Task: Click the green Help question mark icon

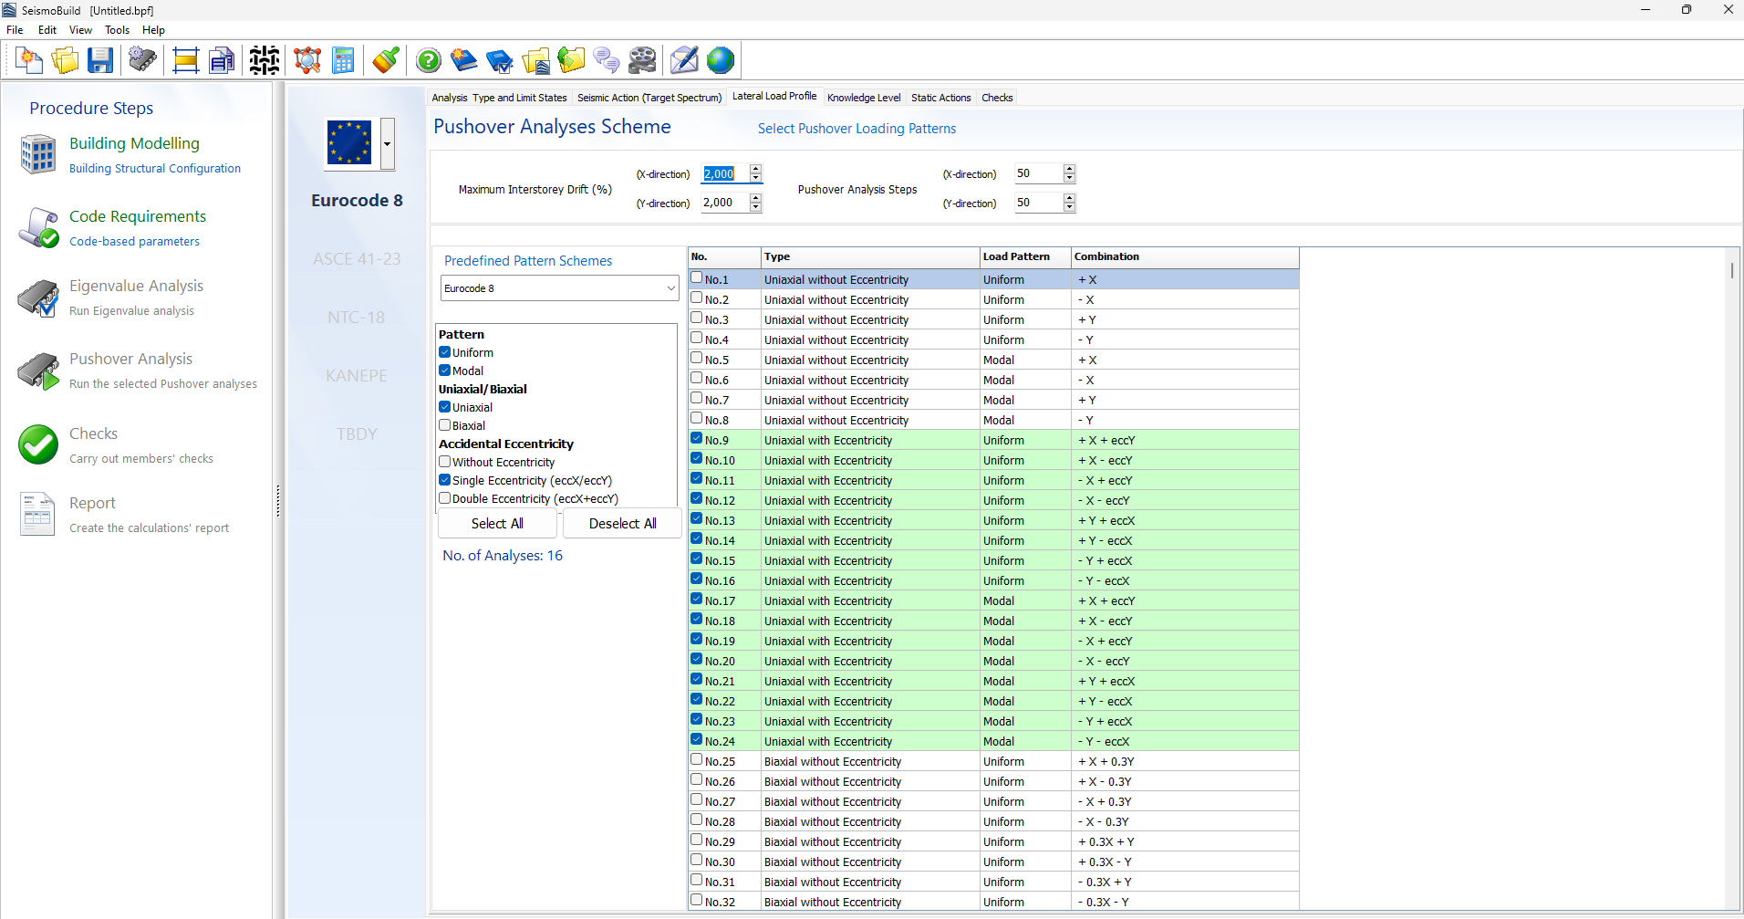Action: pyautogui.click(x=428, y=61)
